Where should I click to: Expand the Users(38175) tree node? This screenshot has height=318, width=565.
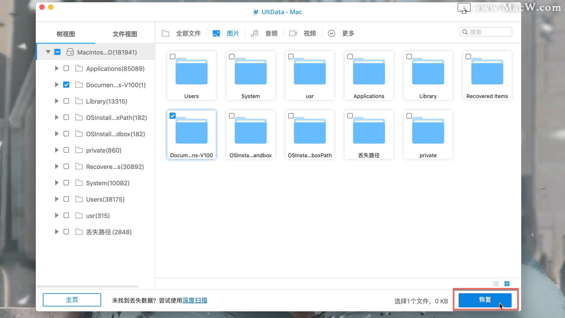click(x=56, y=199)
